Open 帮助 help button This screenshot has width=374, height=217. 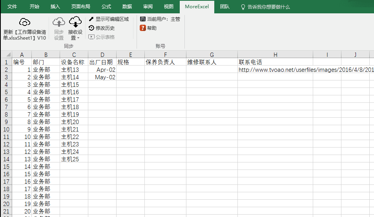pyautogui.click(x=148, y=28)
